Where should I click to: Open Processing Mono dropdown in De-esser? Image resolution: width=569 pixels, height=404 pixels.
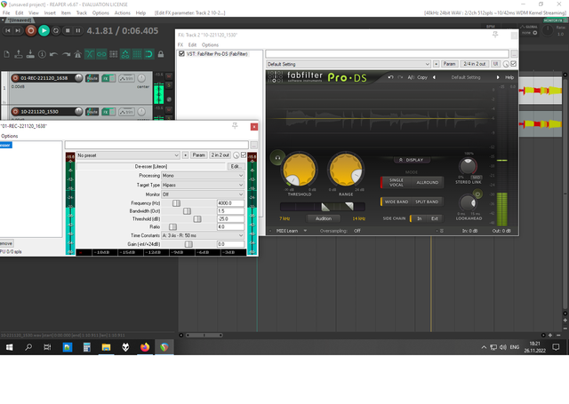coord(203,176)
